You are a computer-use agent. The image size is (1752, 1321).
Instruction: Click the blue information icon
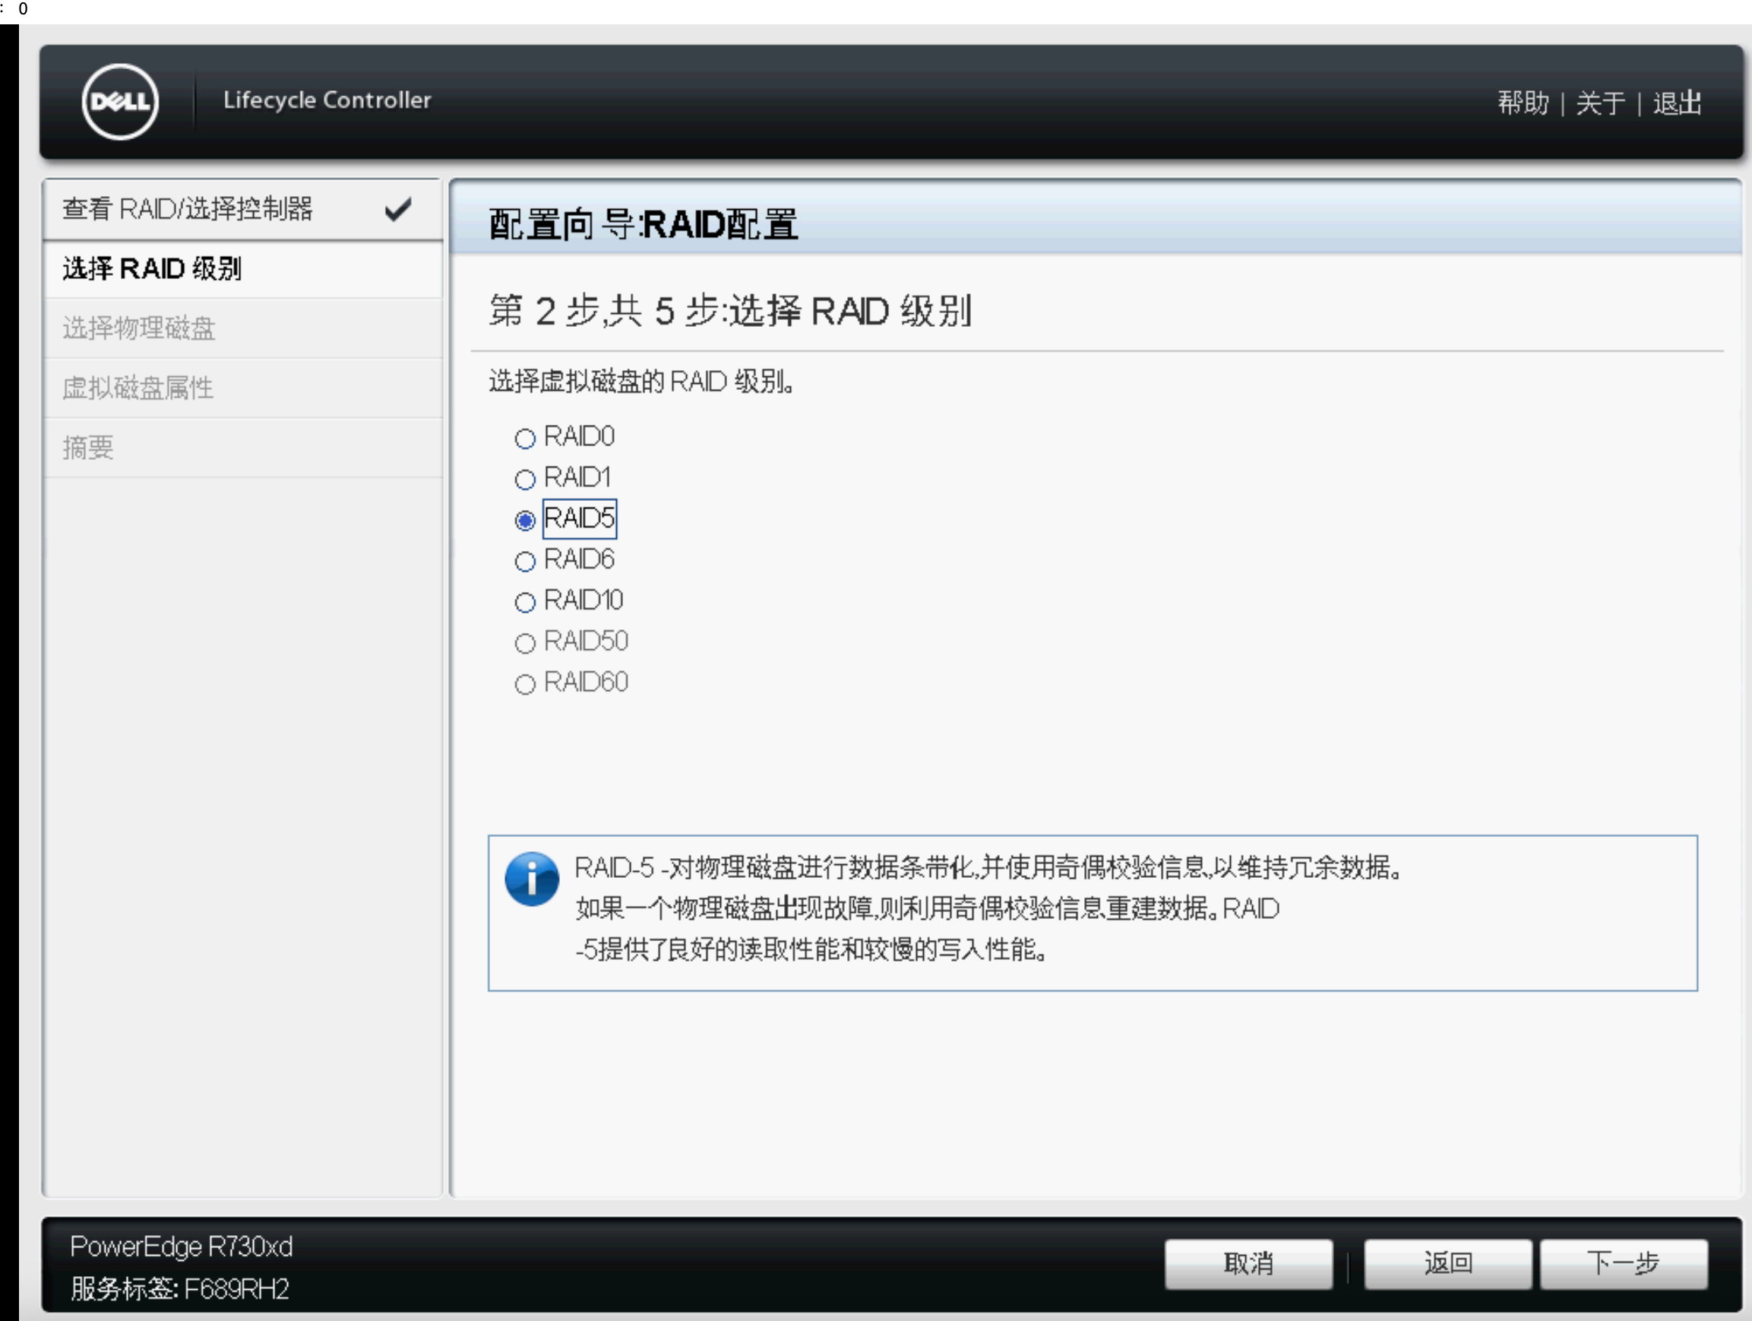point(532,879)
